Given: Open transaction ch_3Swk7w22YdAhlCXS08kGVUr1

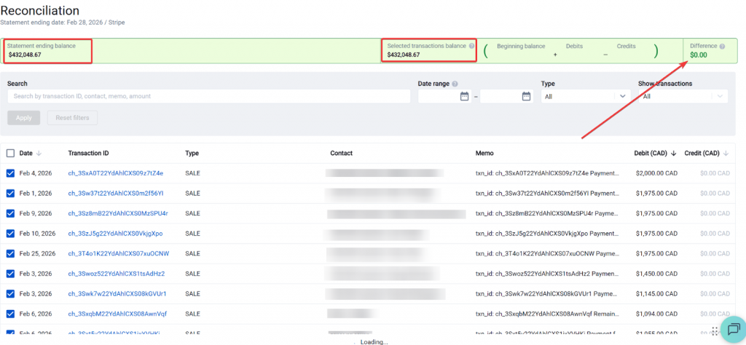Looking at the screenshot, I should [117, 293].
